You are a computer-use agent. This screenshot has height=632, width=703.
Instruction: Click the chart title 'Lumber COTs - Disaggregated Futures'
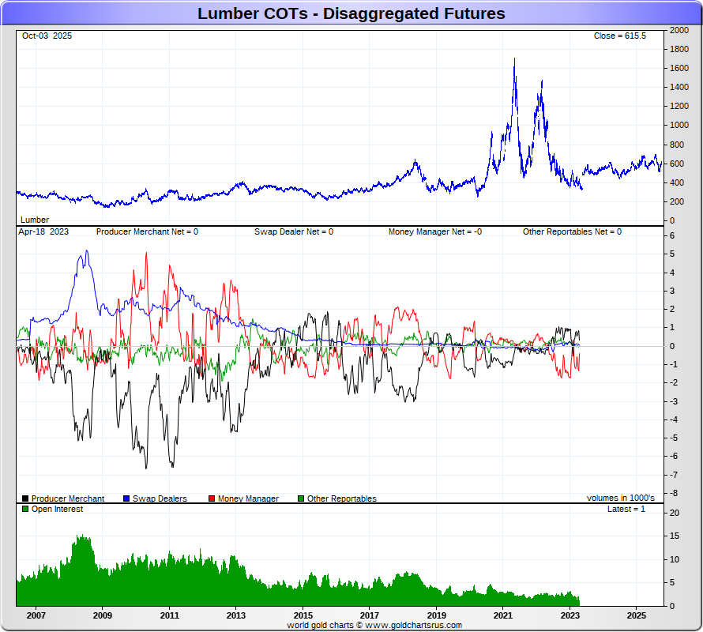coord(351,13)
